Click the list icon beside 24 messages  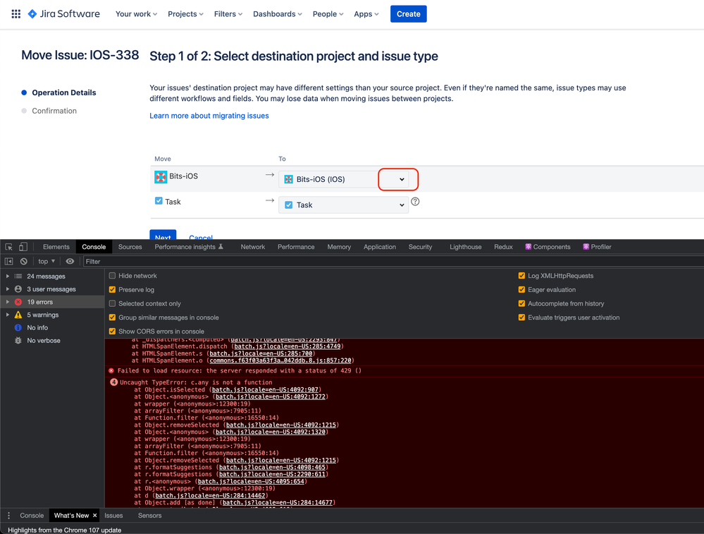click(x=18, y=276)
